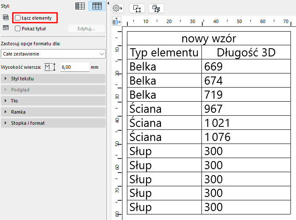The width and height of the screenshot is (296, 220).
Task: Click the Ściana cell in the 967 row
Action: click(164, 109)
